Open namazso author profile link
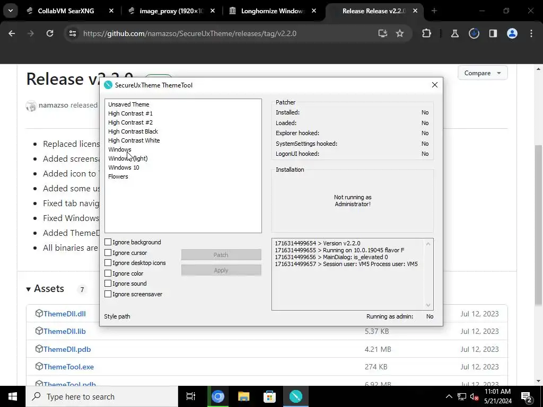 (x=54, y=105)
